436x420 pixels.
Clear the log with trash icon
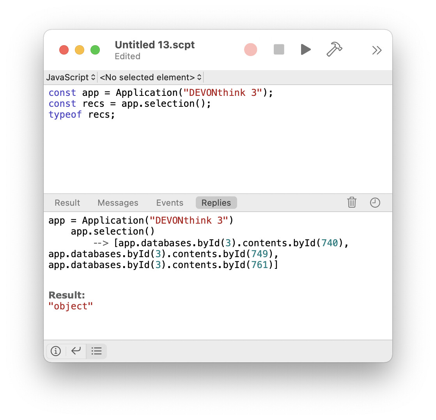click(x=352, y=203)
